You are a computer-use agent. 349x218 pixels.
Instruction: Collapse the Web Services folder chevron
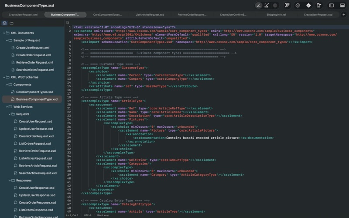pyautogui.click(x=7, y=107)
